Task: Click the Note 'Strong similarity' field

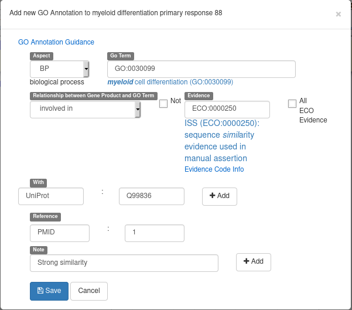Action: 124,263
